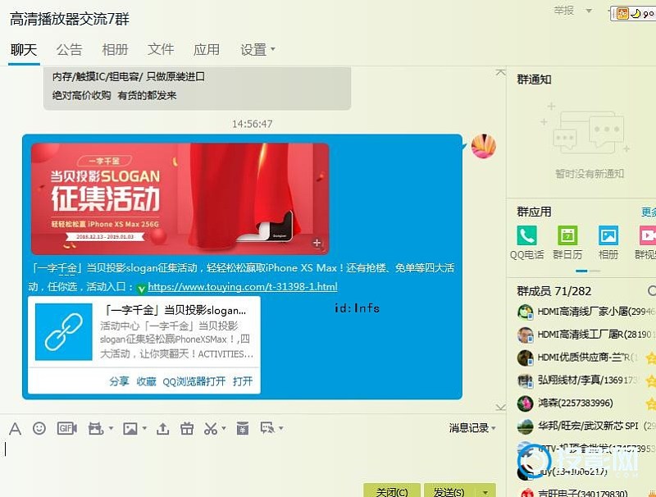
Task: Click the link card title 「一字千金」当贝投影slogan...
Action: tap(175, 310)
